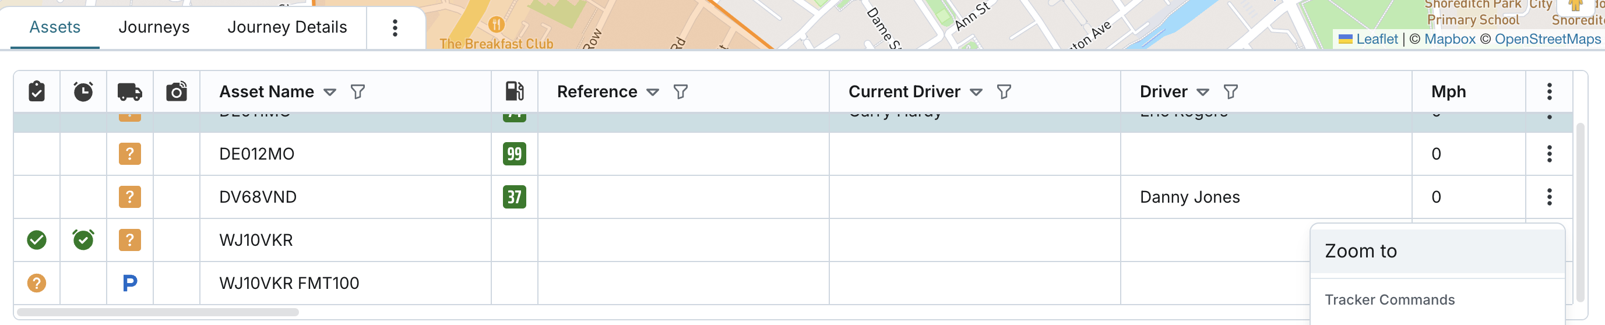Click the camera column header icon

click(x=177, y=91)
